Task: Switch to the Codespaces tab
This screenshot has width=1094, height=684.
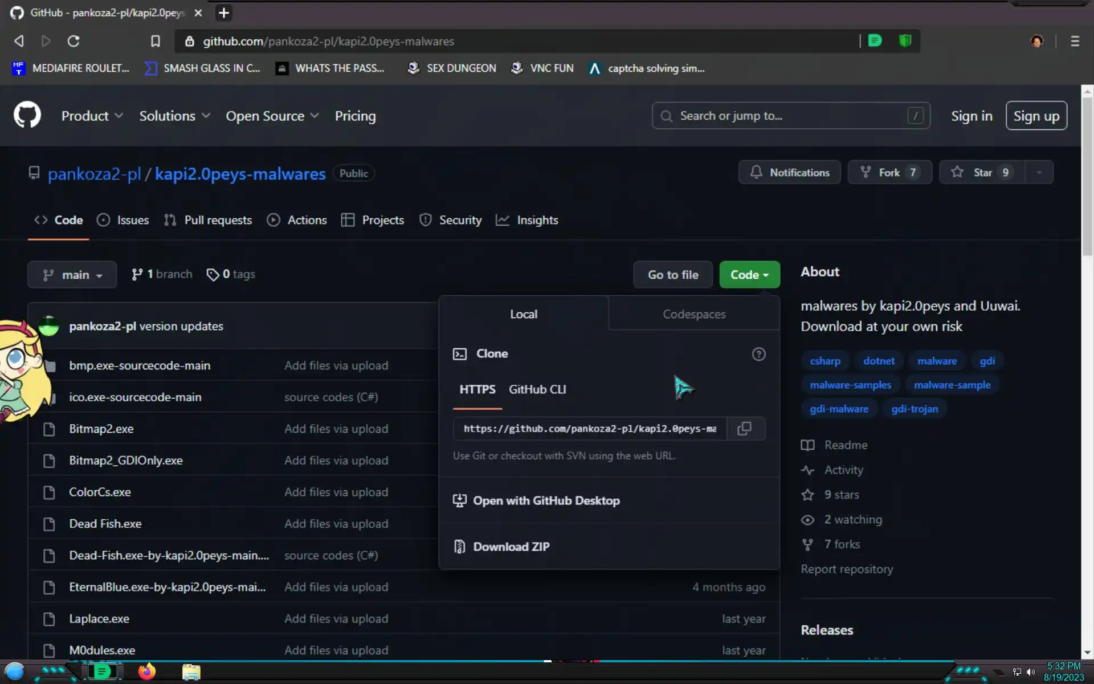Action: click(693, 314)
